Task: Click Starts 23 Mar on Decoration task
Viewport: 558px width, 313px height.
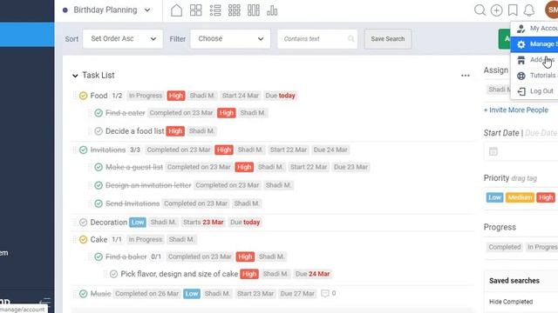Action: click(x=203, y=223)
